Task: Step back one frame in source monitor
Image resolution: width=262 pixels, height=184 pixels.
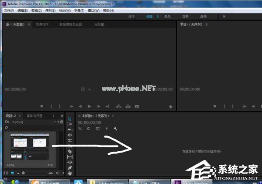Action: click(x=80, y=106)
